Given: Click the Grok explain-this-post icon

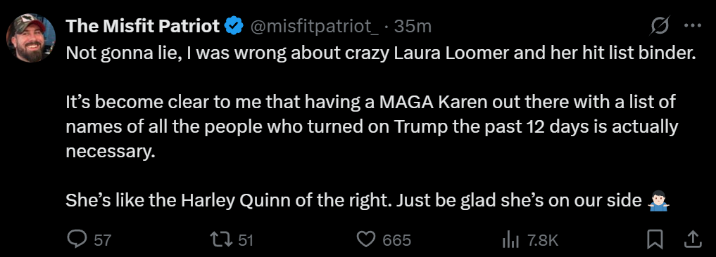Looking at the screenshot, I should (660, 27).
